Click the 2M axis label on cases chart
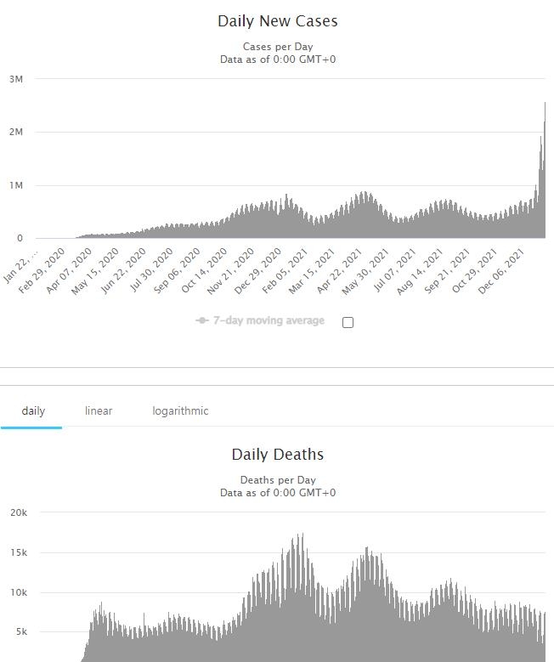Screen dimensions: 554x662 pyautogui.click(x=16, y=132)
